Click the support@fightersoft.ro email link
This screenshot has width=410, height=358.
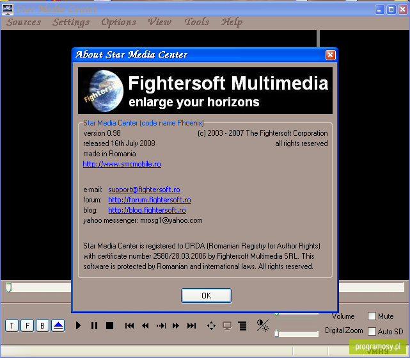pyautogui.click(x=144, y=190)
